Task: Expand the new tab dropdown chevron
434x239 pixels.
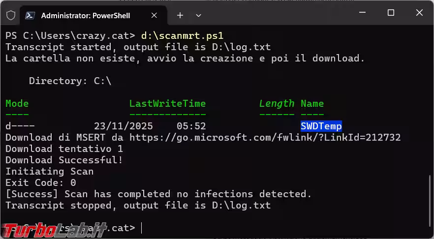Action: (x=198, y=15)
